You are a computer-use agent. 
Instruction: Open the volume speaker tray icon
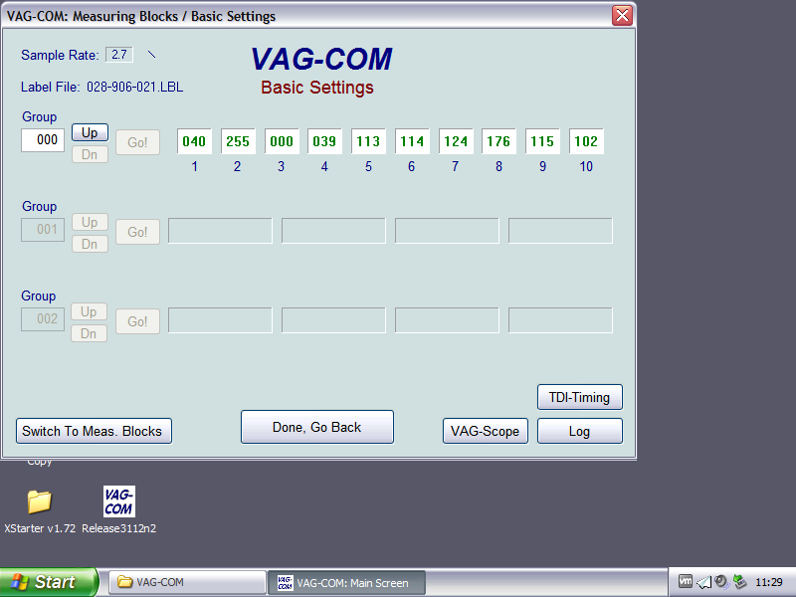click(x=720, y=581)
